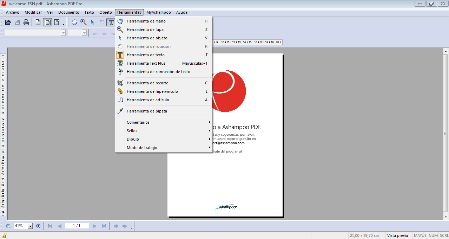Open the Archivo menu
Screen dimensions: 449x239
pyautogui.click(x=13, y=12)
